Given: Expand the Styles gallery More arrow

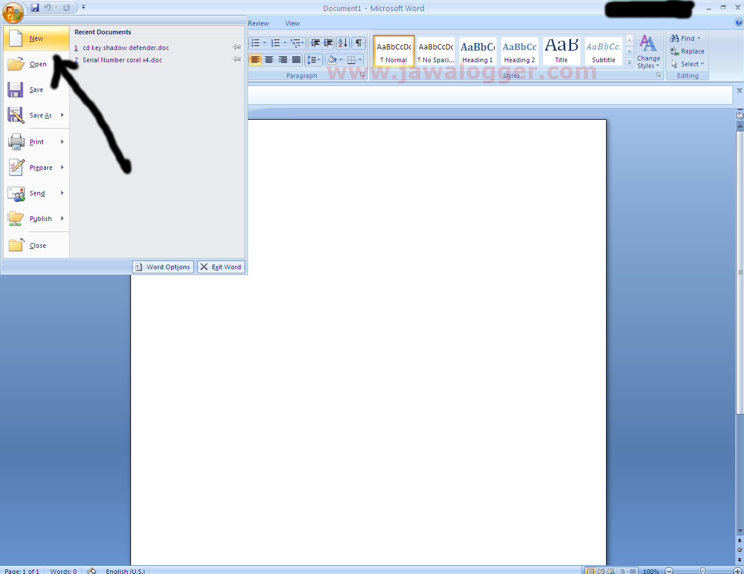Looking at the screenshot, I should click(x=629, y=62).
